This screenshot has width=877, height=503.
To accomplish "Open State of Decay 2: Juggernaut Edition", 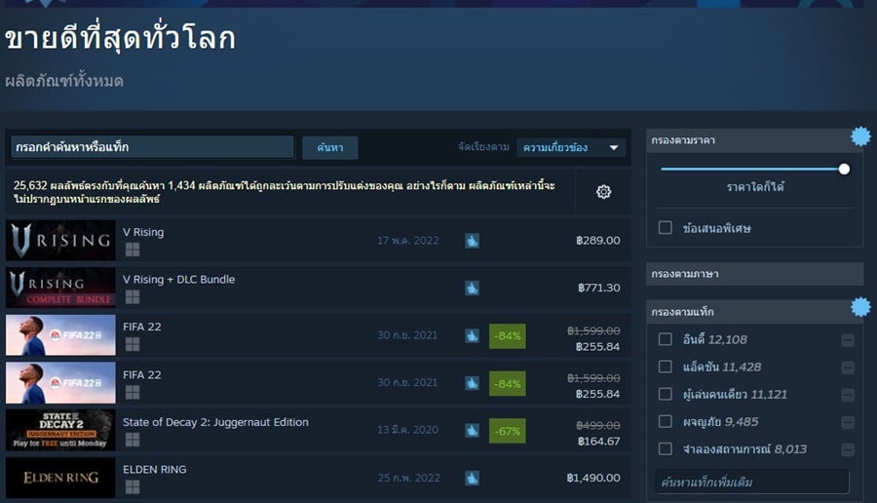I will point(215,422).
